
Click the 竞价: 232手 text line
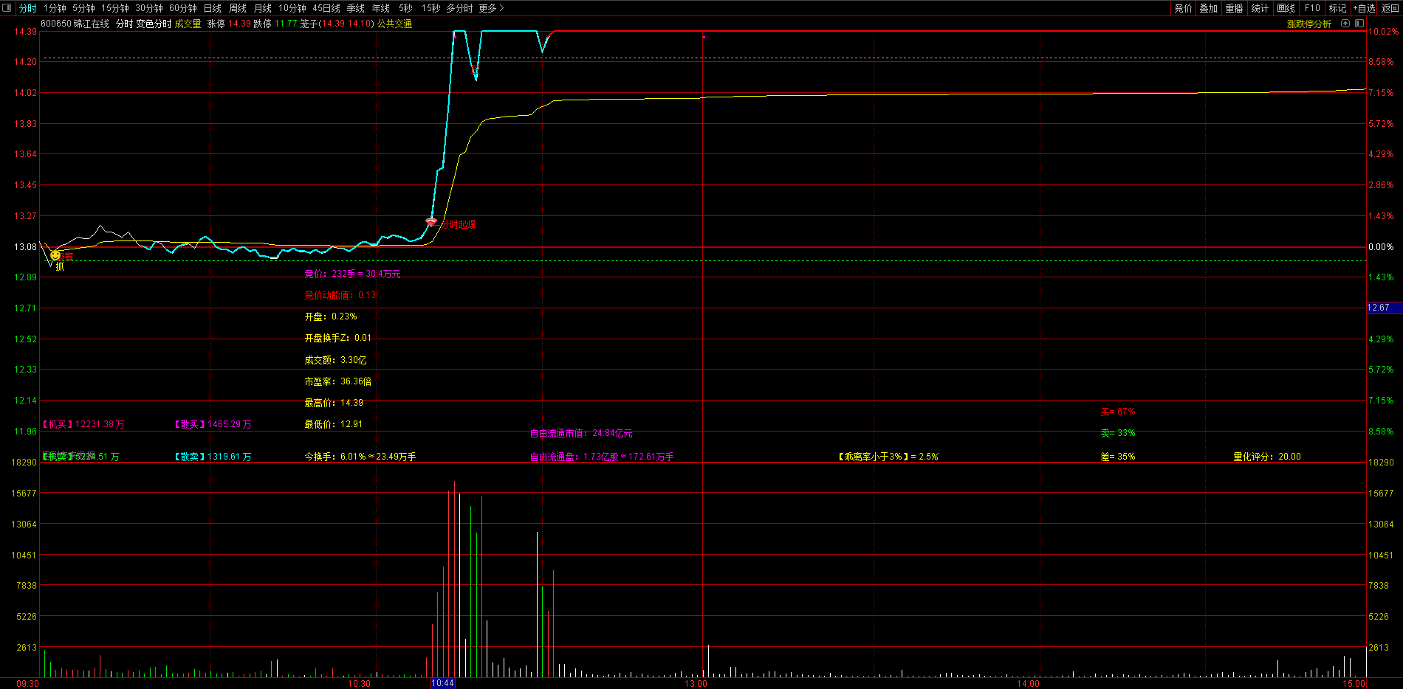tap(352, 274)
